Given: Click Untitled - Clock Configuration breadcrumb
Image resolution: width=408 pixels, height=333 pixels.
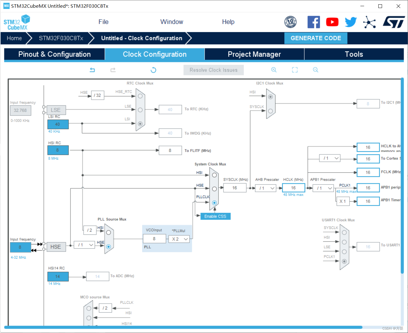Looking at the screenshot, I should pos(142,38).
